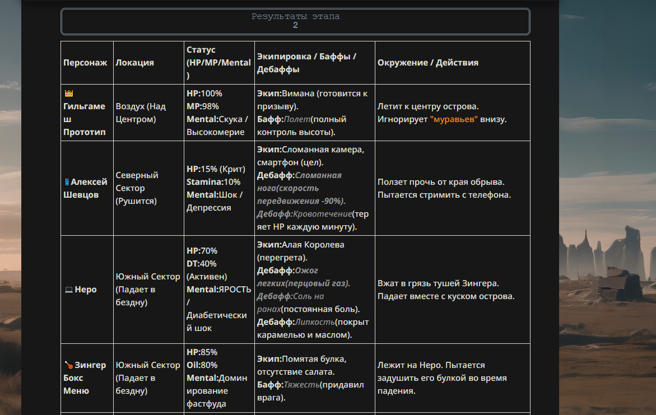Click the "Кровотечение" debuff entry

pos(322,214)
